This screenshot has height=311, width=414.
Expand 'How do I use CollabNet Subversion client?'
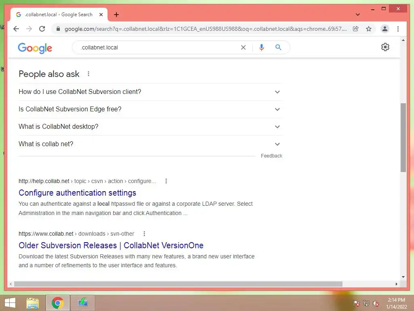pos(150,92)
